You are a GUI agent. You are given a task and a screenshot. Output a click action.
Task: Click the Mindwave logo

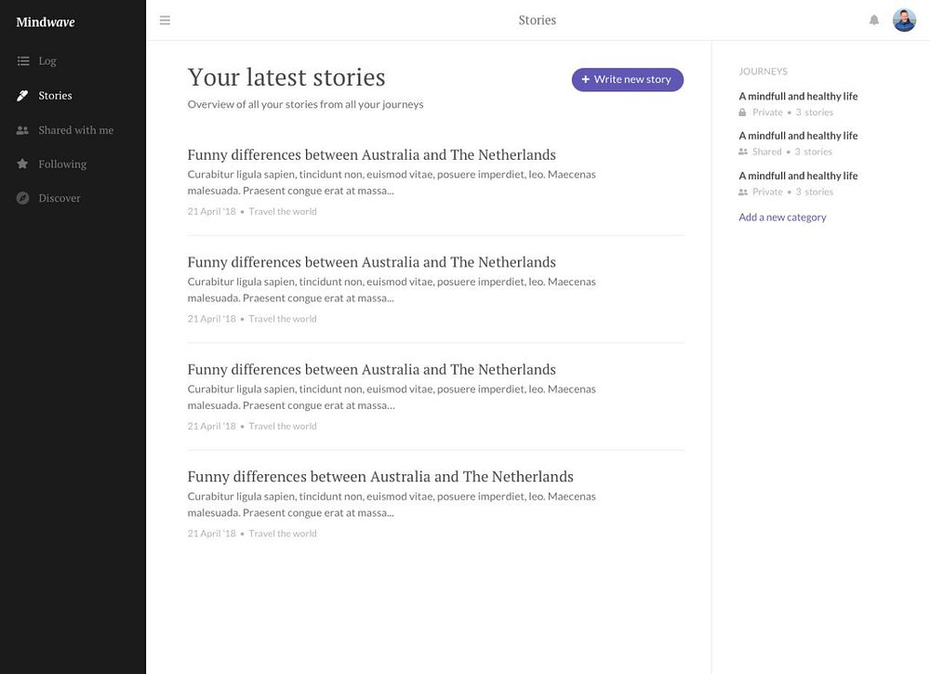46,22
